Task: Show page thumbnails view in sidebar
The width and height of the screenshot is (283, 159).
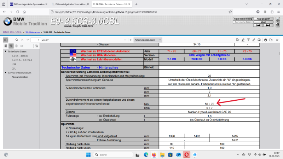Action: (x=6, y=46)
